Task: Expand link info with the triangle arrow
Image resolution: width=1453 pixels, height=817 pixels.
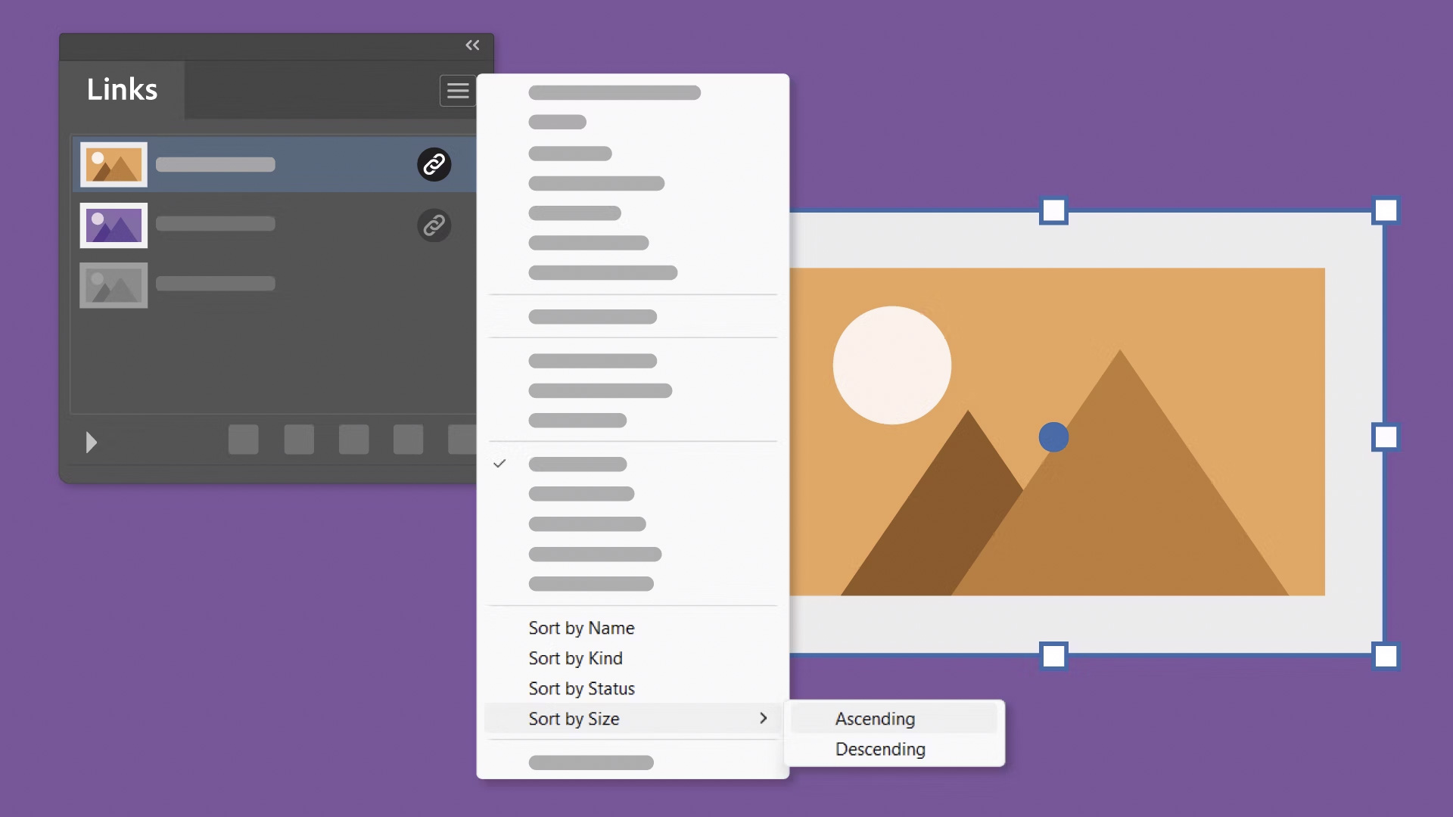Action: [92, 442]
